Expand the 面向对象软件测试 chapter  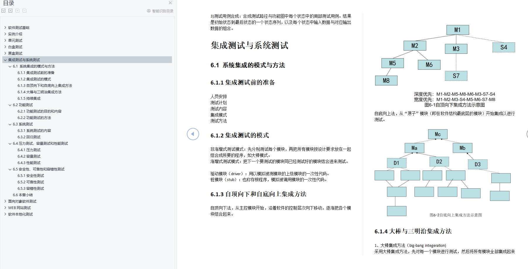(5, 201)
